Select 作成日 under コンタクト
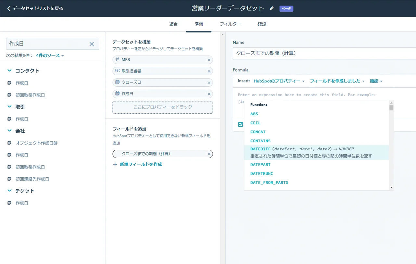This screenshot has width=416, height=264. pyautogui.click(x=22, y=83)
